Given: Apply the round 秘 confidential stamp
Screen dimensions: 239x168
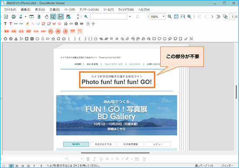Looking at the screenshot, I should [x=50, y=31].
